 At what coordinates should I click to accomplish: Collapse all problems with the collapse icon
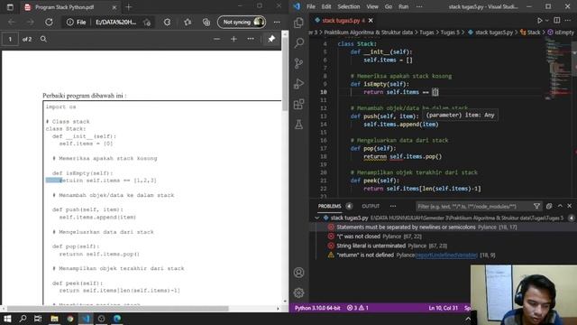tap(549, 207)
